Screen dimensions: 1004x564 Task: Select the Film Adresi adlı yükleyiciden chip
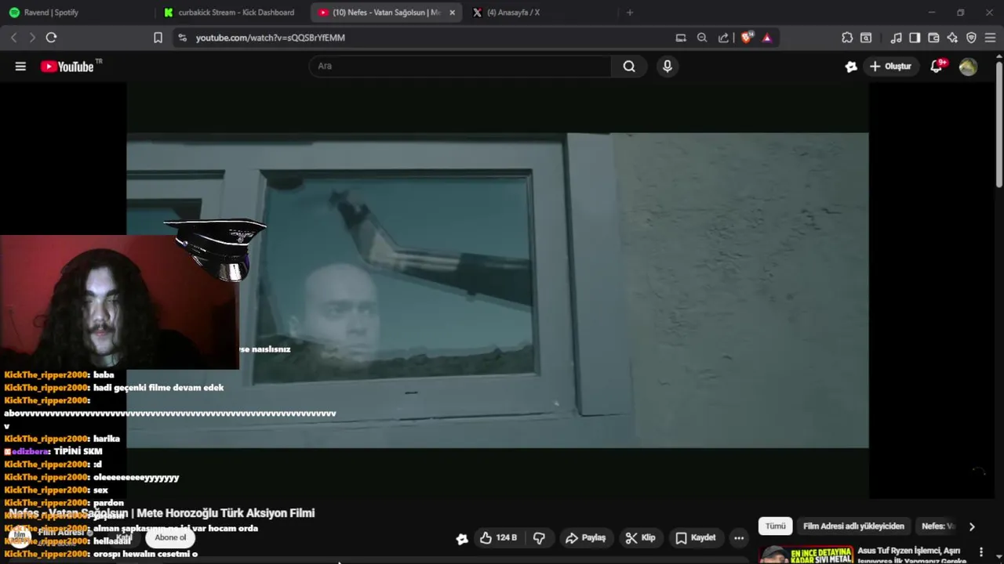click(853, 526)
